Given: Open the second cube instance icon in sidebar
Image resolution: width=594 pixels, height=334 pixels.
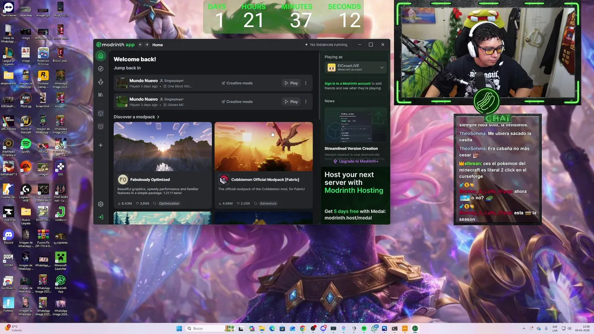Looking at the screenshot, I should coord(101,126).
